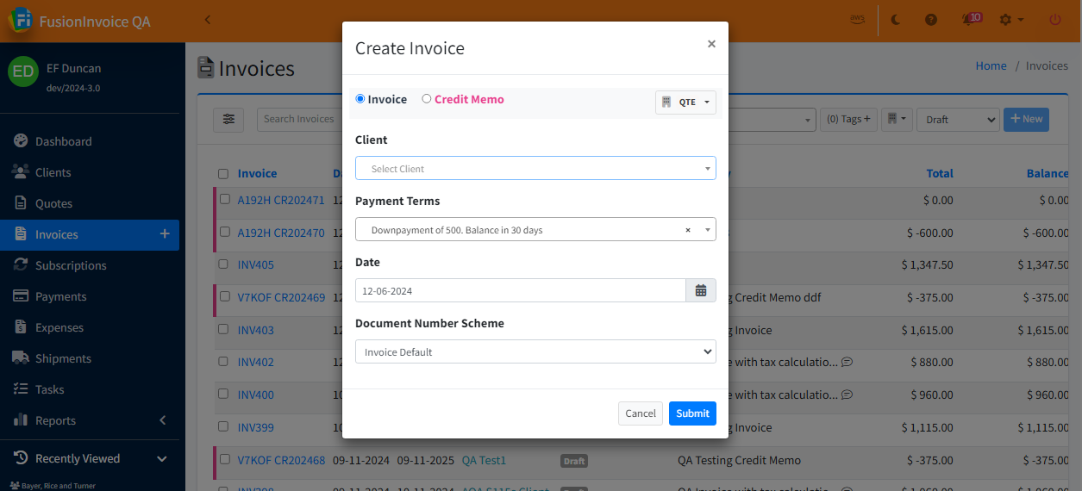Click the Cancel button in the dialog
The width and height of the screenshot is (1082, 491).
(641, 413)
